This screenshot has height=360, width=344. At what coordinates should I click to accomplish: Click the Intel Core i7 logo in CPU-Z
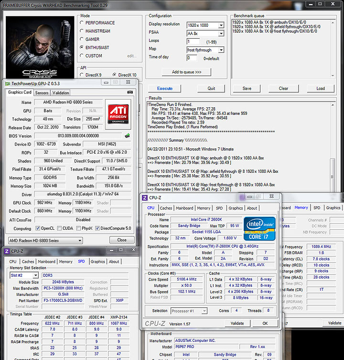(259, 229)
